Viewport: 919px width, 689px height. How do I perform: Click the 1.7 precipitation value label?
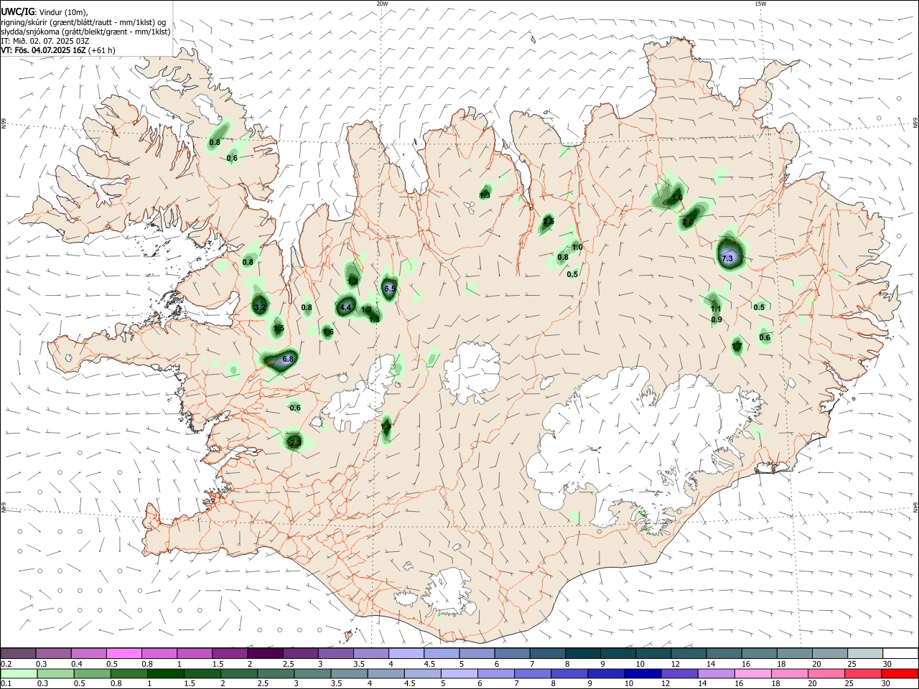(737, 347)
